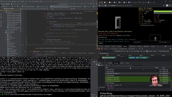Screen dimensions: 172x97
Task: Toggle the DevTools network filter funnel icon
Action: tap(105, 49)
